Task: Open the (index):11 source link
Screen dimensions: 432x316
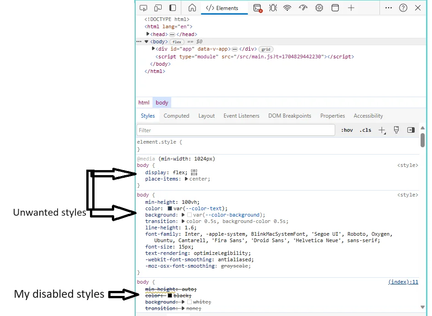Action: click(x=403, y=282)
